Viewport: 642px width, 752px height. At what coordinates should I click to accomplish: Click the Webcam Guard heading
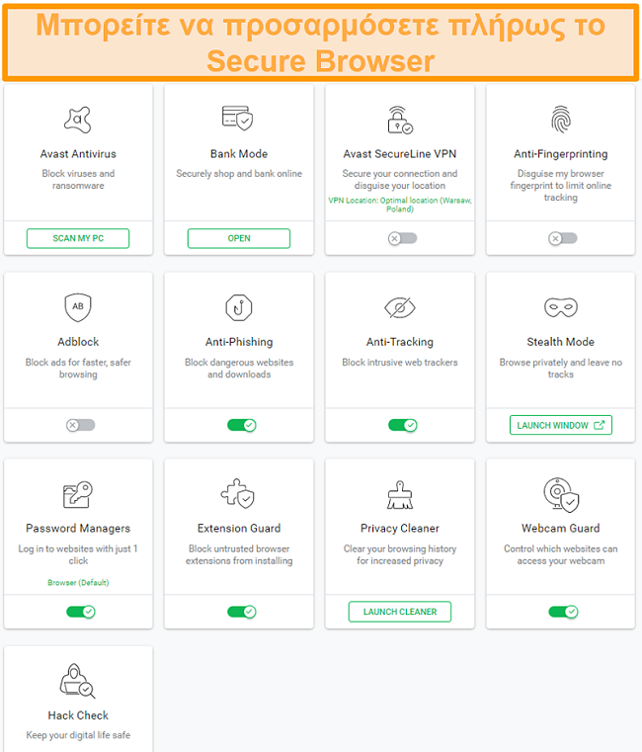(x=560, y=528)
